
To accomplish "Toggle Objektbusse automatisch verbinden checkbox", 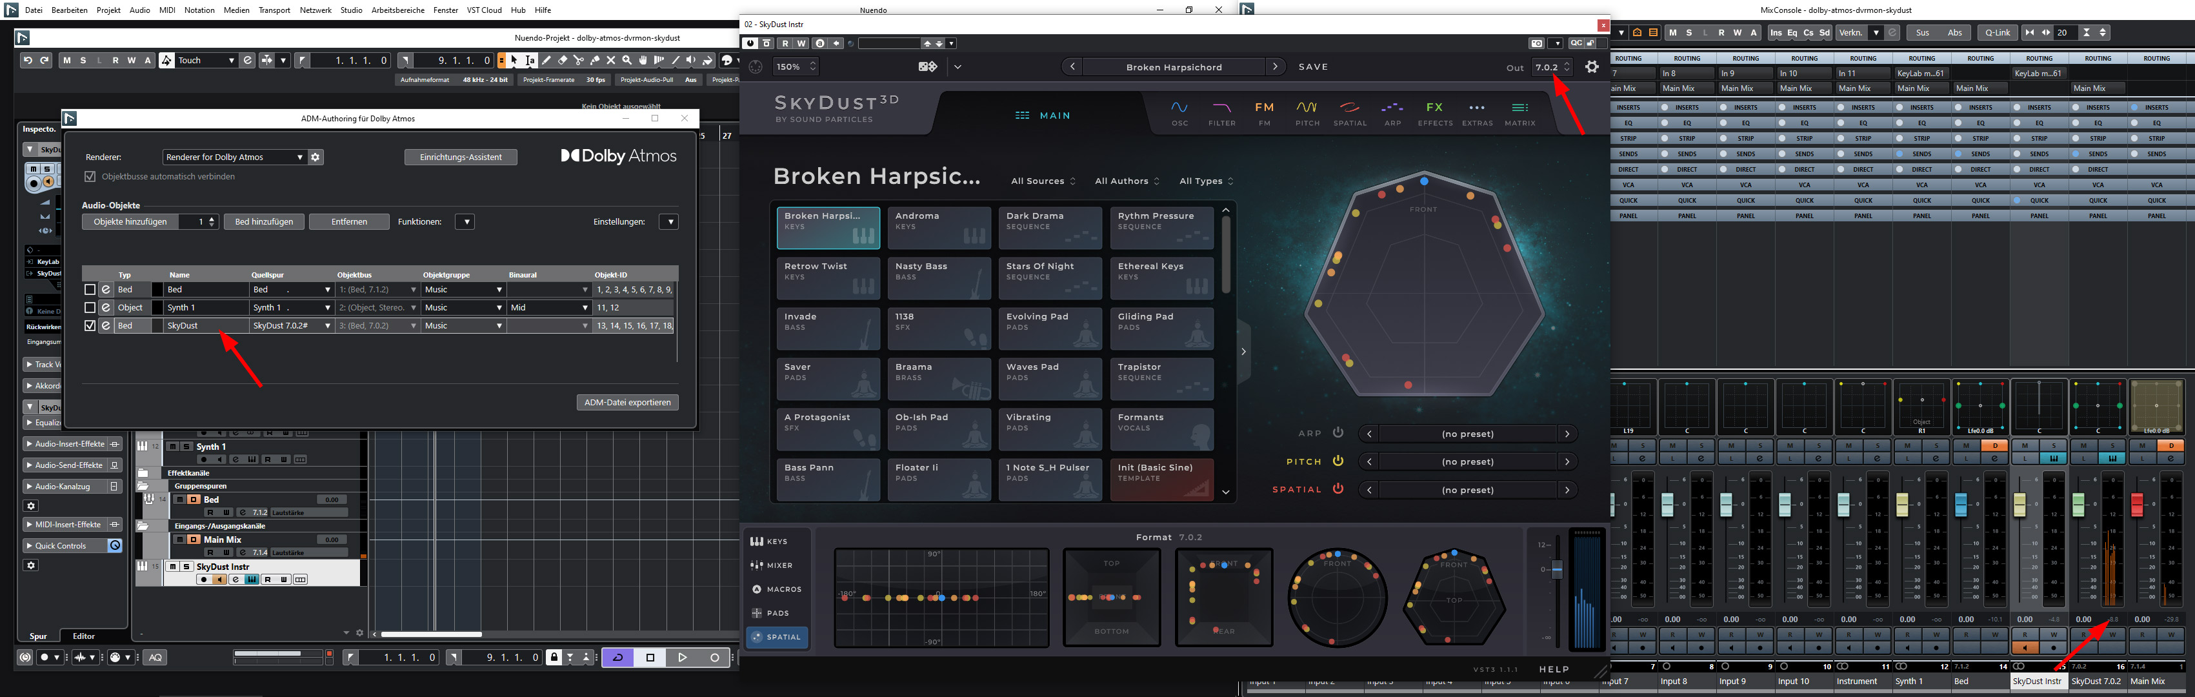I will pos(90,176).
